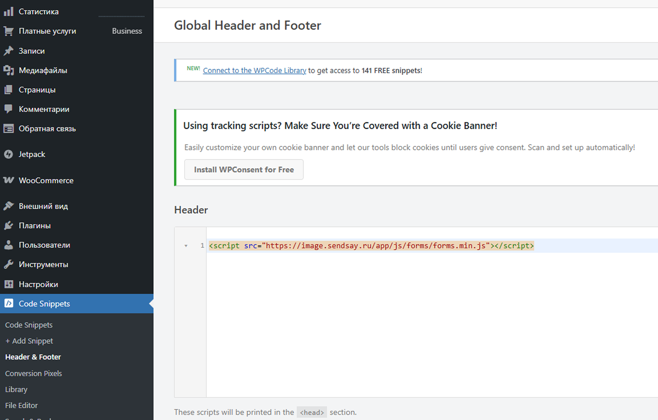
Task: Open Внешний вид menu item
Action: point(43,206)
